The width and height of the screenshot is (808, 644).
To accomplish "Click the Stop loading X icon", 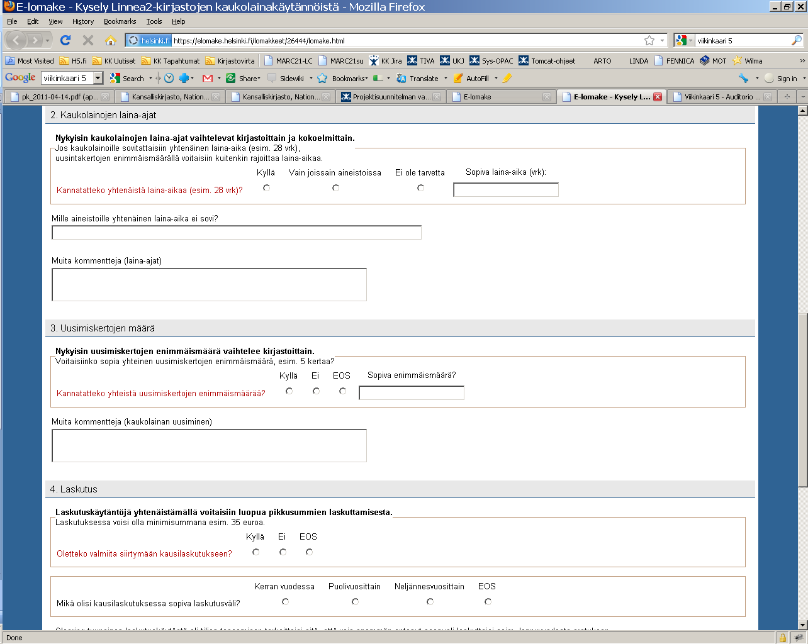I will pyautogui.click(x=88, y=40).
